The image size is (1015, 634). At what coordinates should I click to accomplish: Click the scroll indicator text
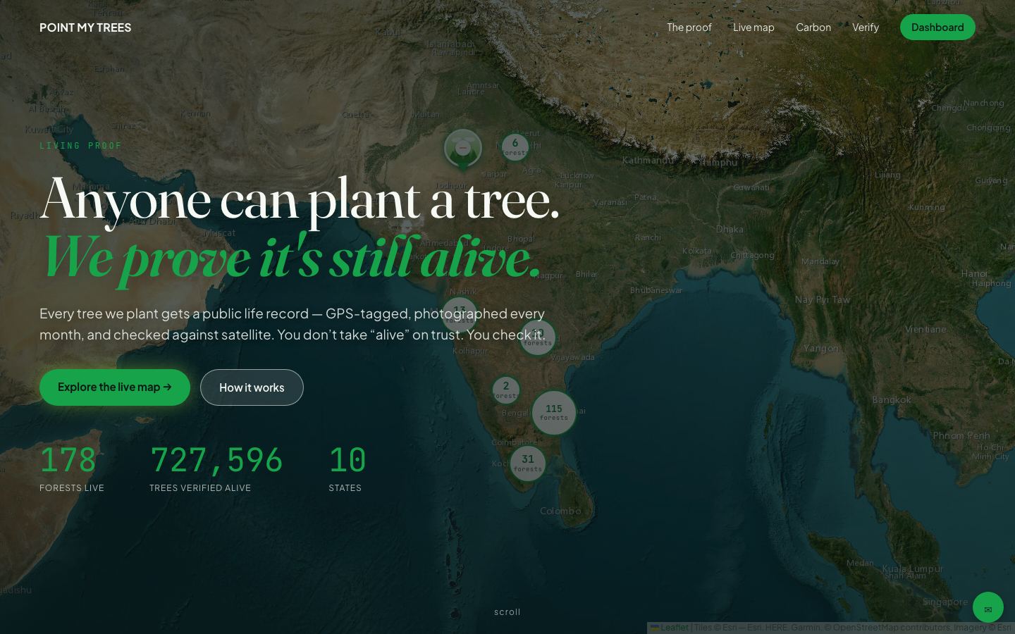(508, 612)
